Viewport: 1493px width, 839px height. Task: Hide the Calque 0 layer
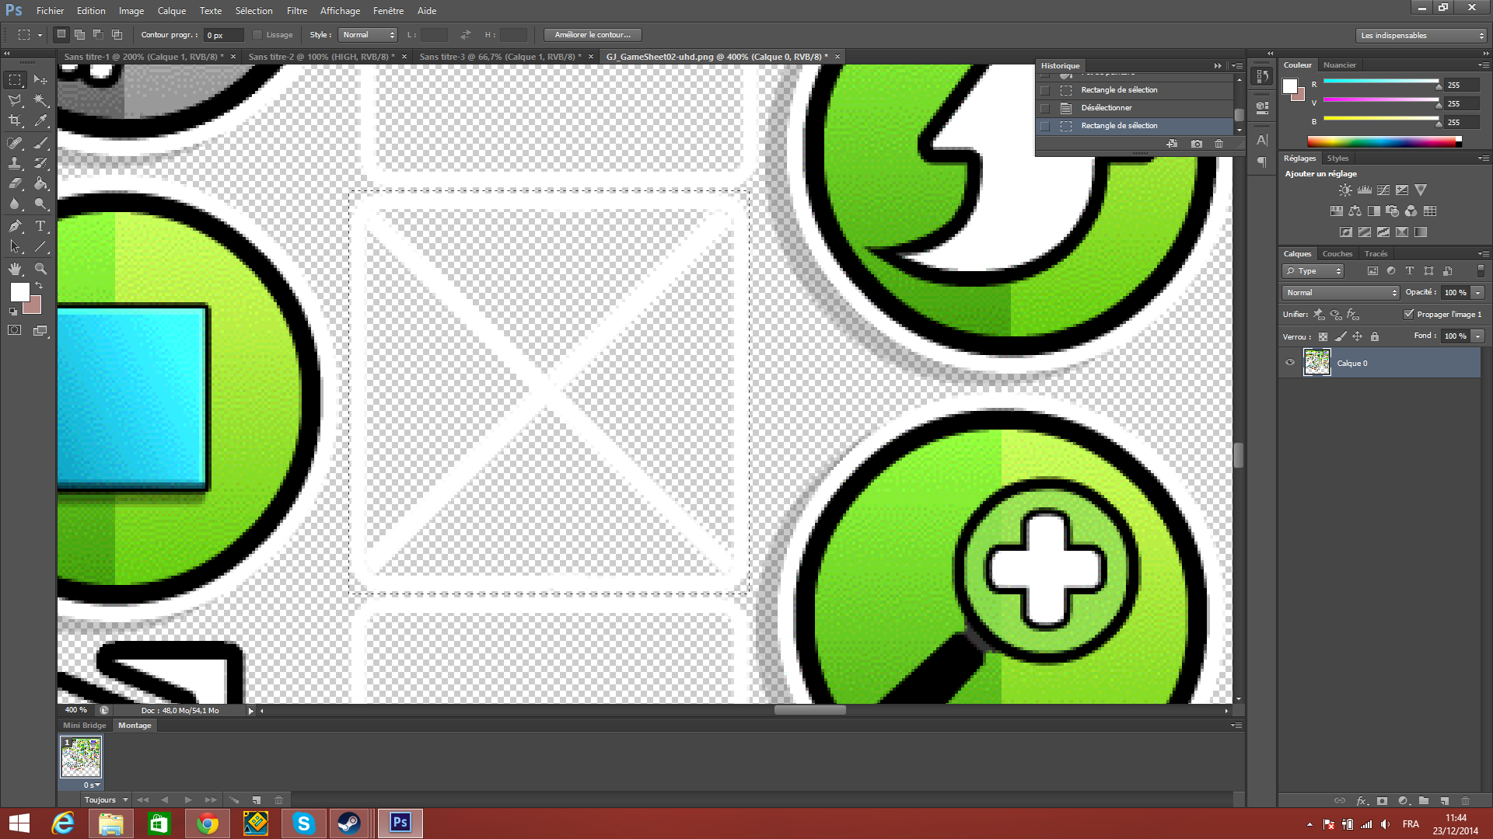tap(1290, 363)
